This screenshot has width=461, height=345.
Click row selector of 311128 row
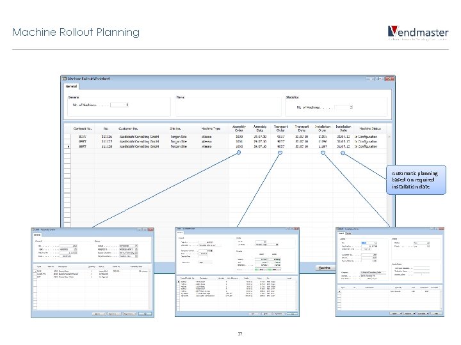tap(68, 146)
